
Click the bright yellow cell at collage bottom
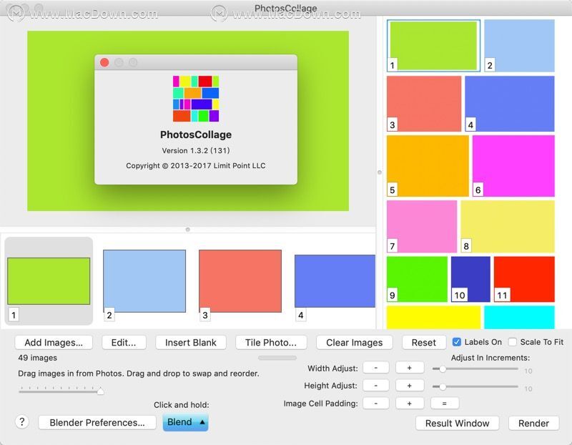coord(433,317)
